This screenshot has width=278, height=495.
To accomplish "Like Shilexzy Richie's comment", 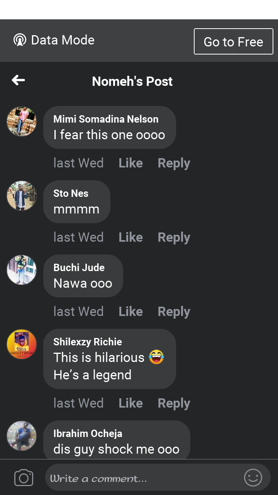I will [131, 403].
